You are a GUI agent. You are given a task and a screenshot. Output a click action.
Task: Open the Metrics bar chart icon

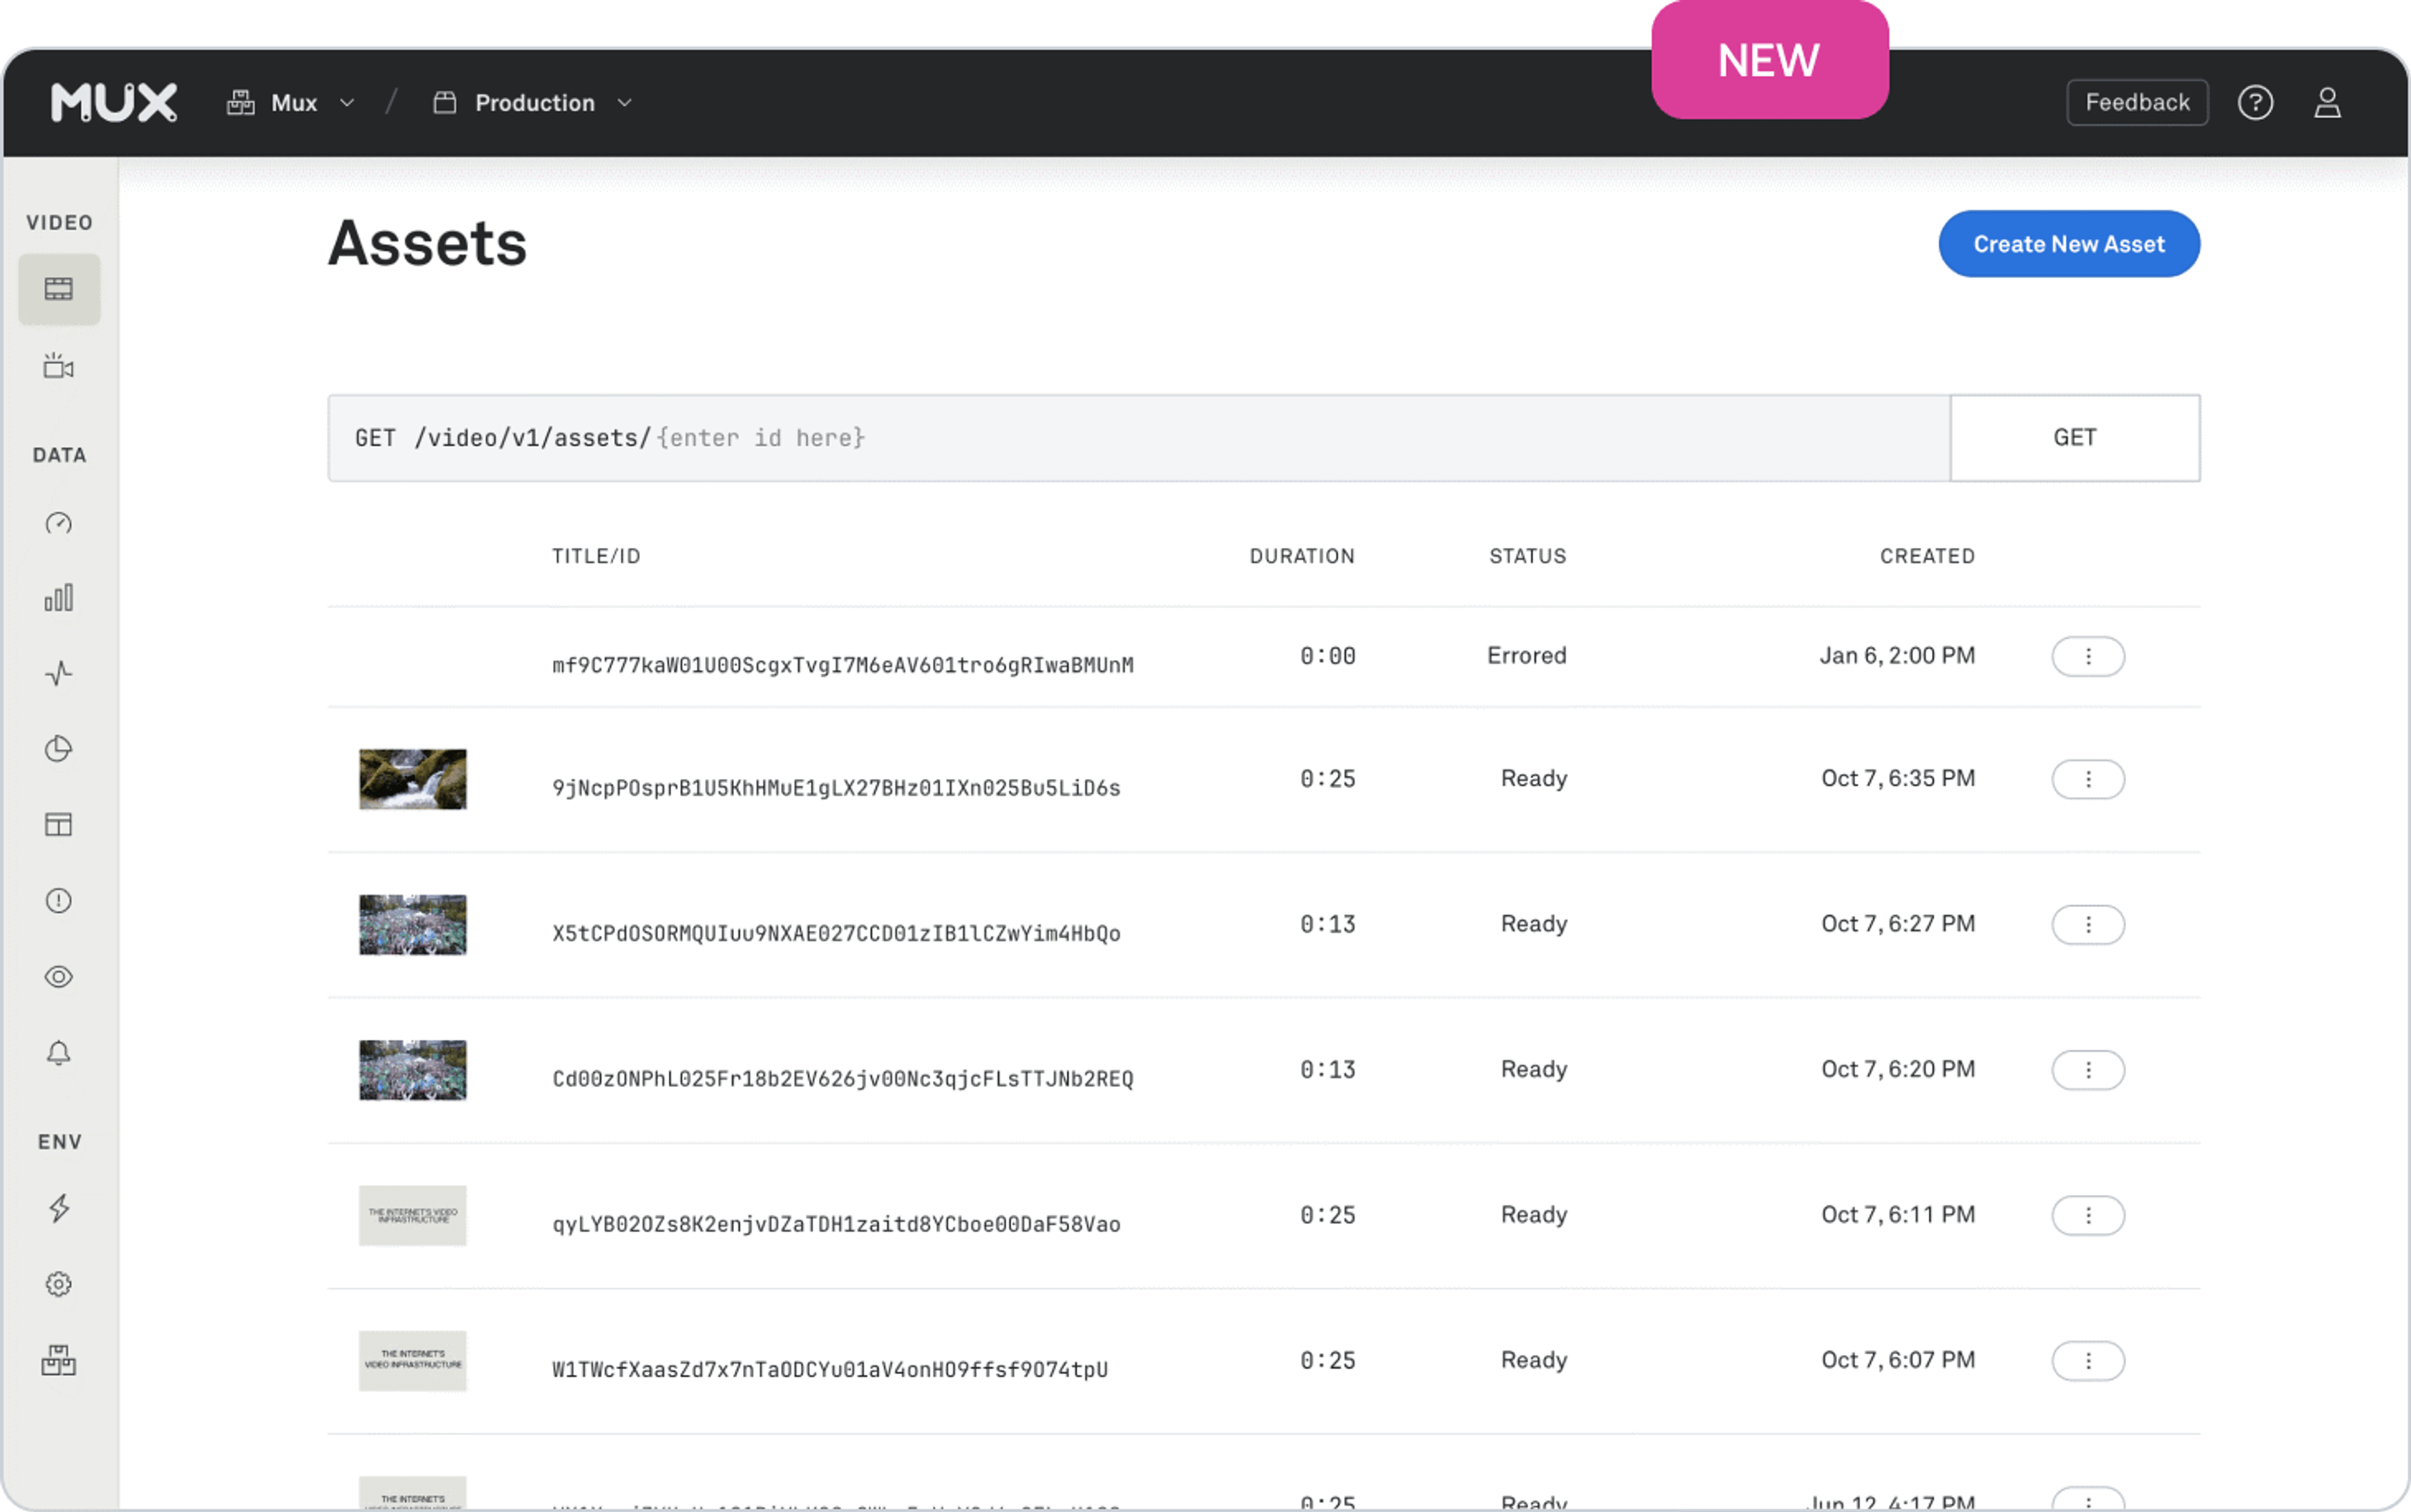[59, 598]
